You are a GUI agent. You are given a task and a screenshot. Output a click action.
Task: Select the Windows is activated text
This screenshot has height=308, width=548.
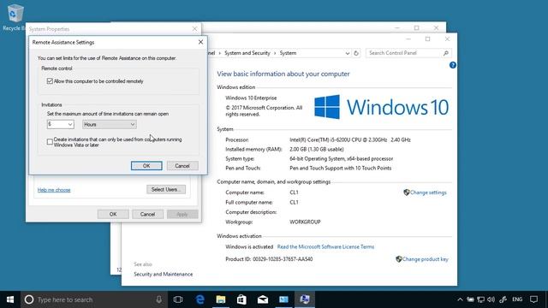click(x=249, y=246)
